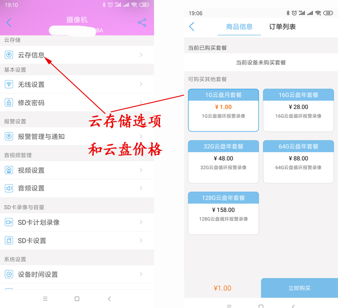
Task: Expand the 无线设置 row chevron
Action: (141, 84)
